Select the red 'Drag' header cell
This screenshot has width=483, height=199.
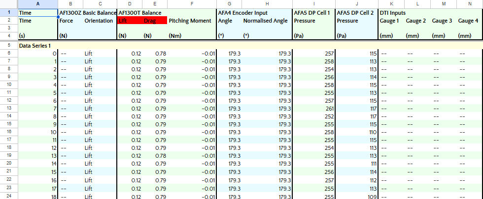(x=155, y=21)
